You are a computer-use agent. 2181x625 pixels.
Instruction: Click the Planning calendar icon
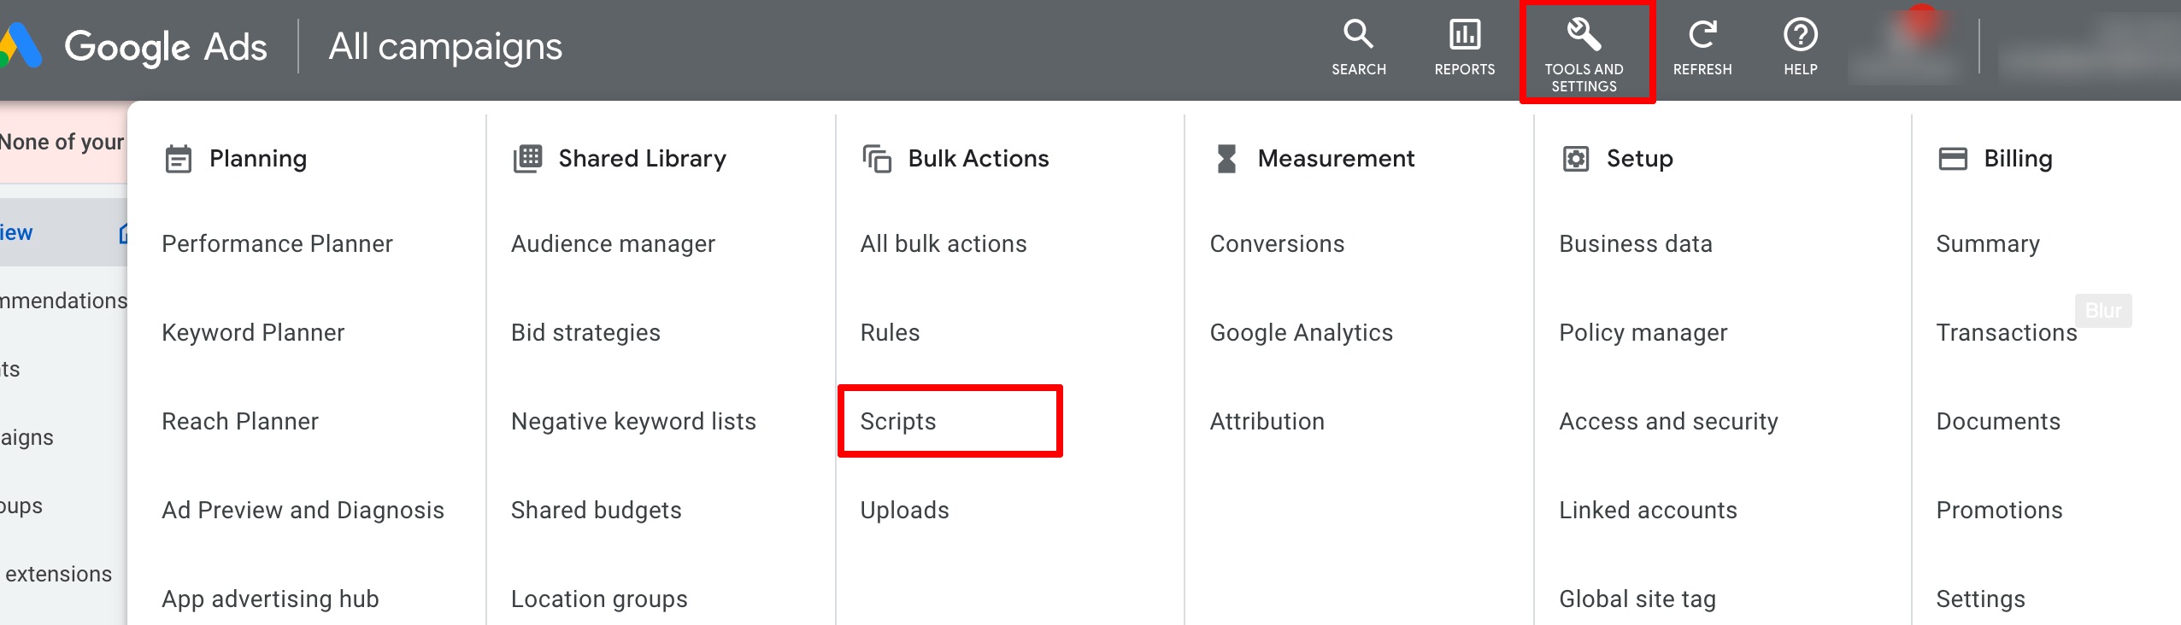pyautogui.click(x=178, y=159)
